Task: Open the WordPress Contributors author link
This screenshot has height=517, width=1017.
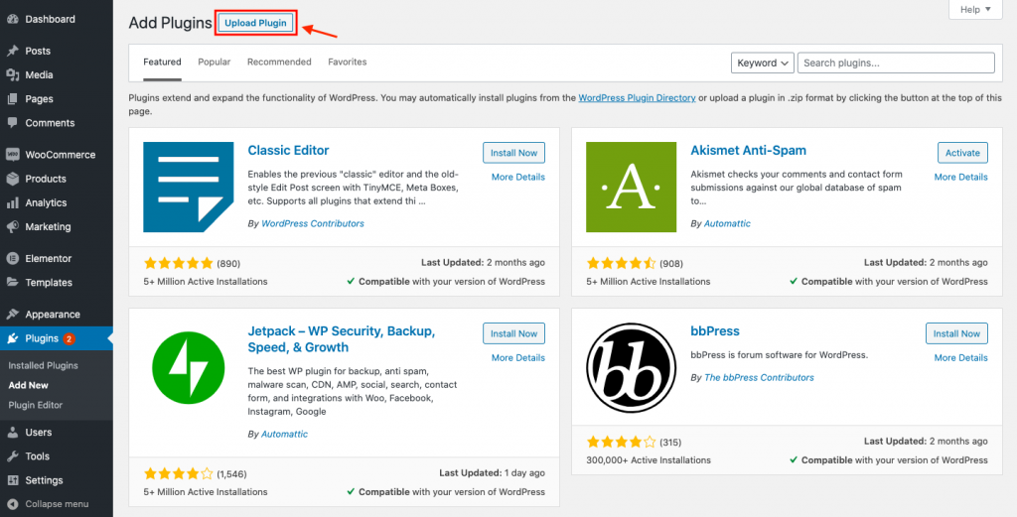Action: [313, 223]
